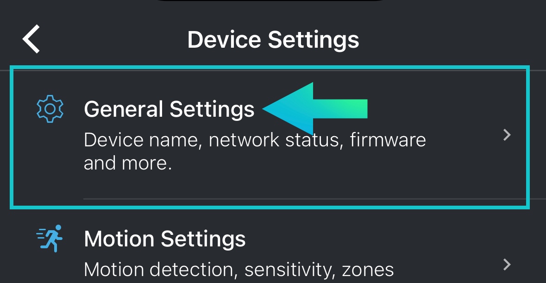Tap the word "Settings" in Device Settings header
Screen dimensions: 546x283
coord(314,40)
